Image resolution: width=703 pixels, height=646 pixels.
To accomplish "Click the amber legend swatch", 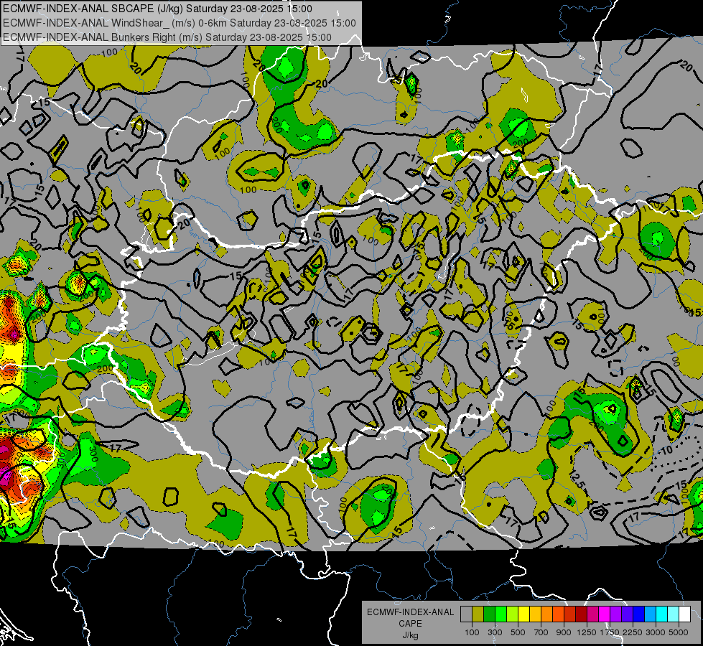I will tap(535, 614).
